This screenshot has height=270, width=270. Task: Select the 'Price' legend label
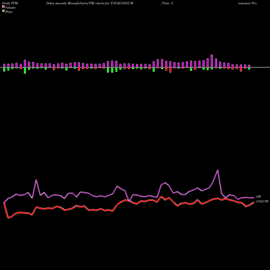9,12
